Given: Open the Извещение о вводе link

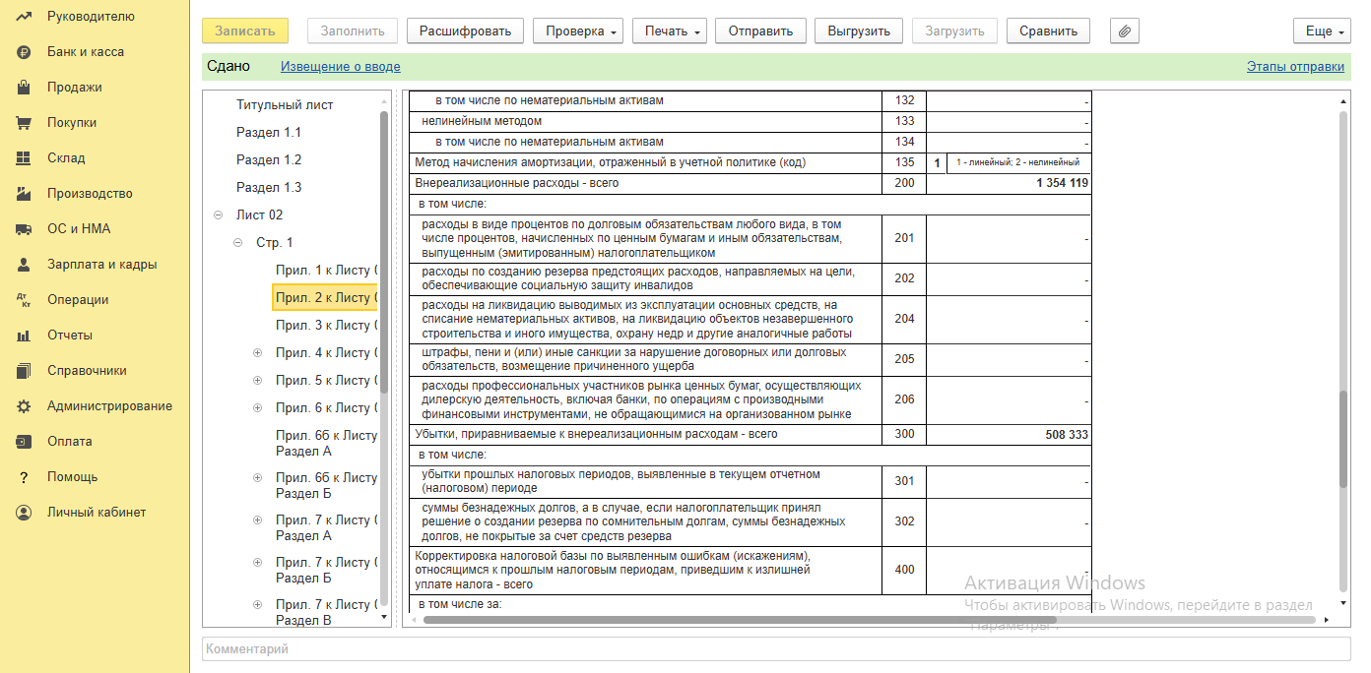Looking at the screenshot, I should tap(340, 67).
